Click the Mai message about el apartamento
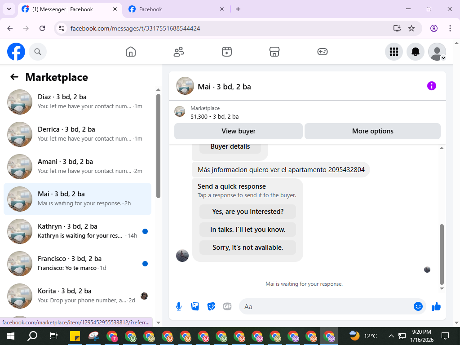The image size is (460, 345). (x=281, y=169)
